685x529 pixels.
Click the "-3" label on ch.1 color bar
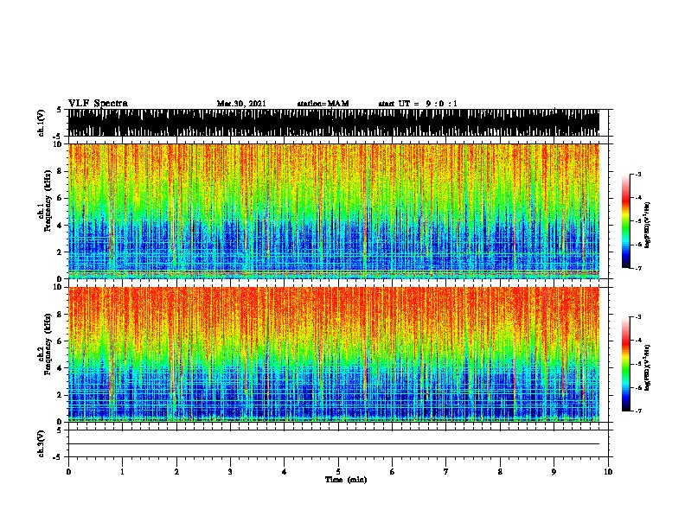[638, 174]
